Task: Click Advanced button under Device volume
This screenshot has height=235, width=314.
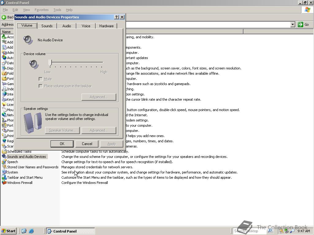Action: 99,97
